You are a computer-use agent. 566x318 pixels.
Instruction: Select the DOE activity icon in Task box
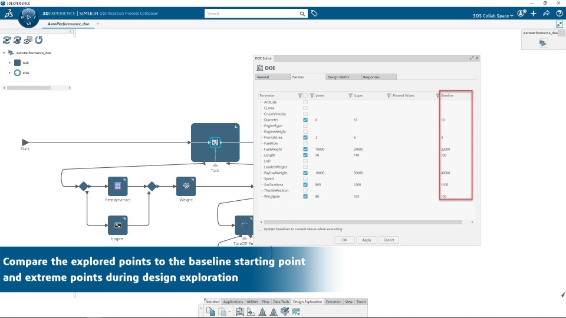click(x=215, y=143)
